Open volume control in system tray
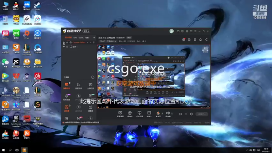Screen dimensions: 272x153 251,150
